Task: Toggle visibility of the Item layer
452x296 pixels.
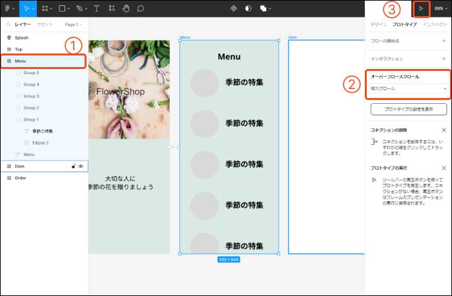Action: click(x=81, y=166)
